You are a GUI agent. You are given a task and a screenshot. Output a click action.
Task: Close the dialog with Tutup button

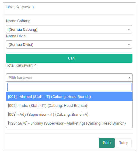[x=124, y=143]
